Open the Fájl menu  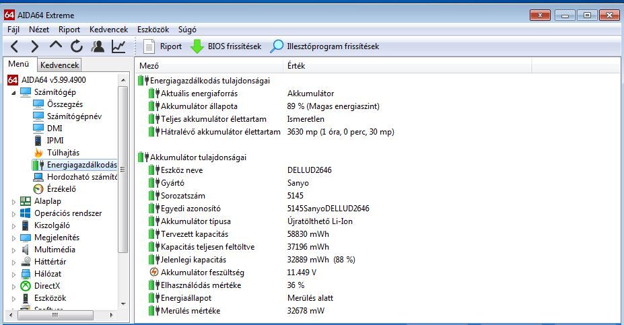pyautogui.click(x=13, y=30)
